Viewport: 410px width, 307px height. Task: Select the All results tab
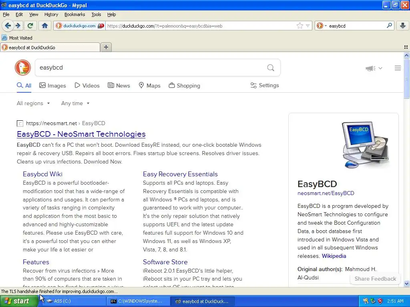(x=24, y=86)
